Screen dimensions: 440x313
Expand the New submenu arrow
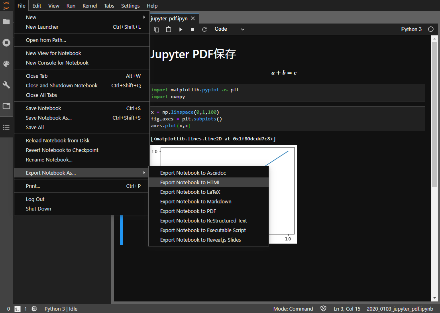click(x=144, y=18)
